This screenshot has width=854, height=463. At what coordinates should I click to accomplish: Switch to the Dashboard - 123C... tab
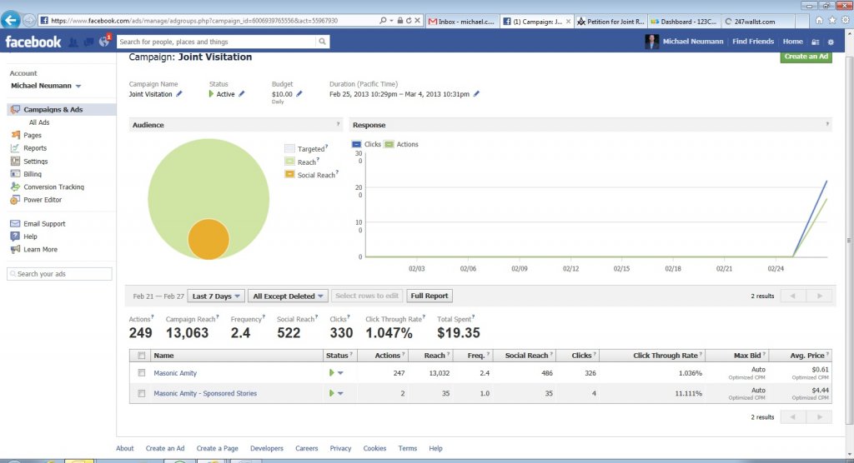(x=684, y=21)
